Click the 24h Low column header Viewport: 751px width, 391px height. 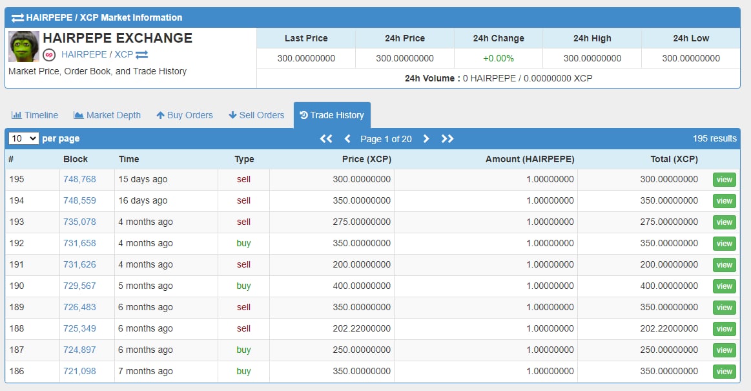pos(691,38)
